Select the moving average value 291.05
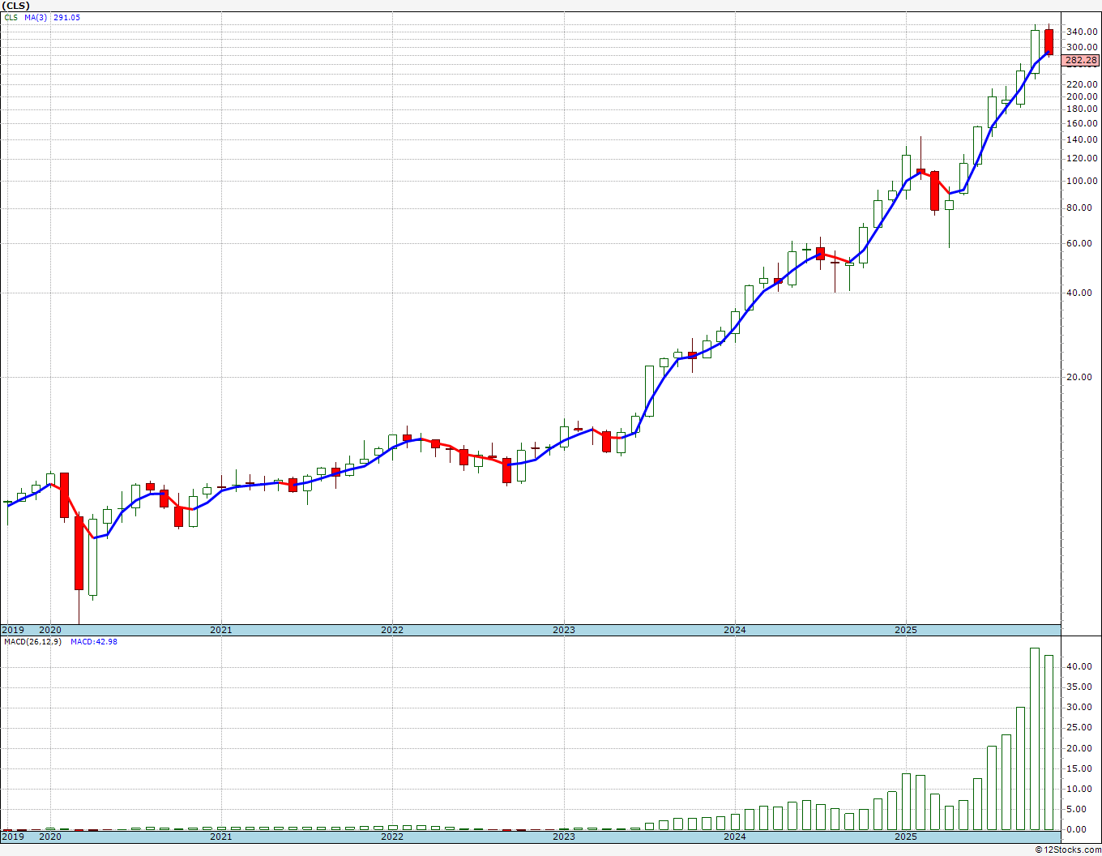Screen dimensions: 1102x856 pyautogui.click(x=66, y=17)
